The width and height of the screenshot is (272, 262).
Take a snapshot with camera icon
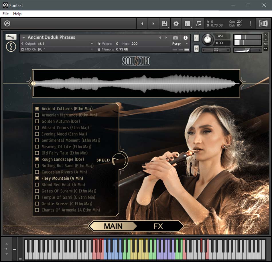[176, 38]
